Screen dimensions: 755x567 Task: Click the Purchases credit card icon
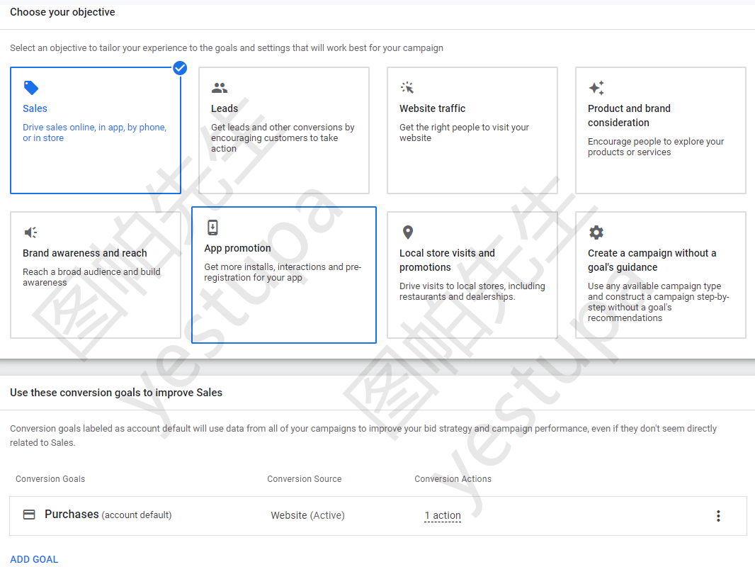(x=29, y=515)
